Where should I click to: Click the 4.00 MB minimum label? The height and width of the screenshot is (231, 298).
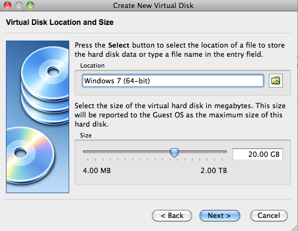point(97,170)
